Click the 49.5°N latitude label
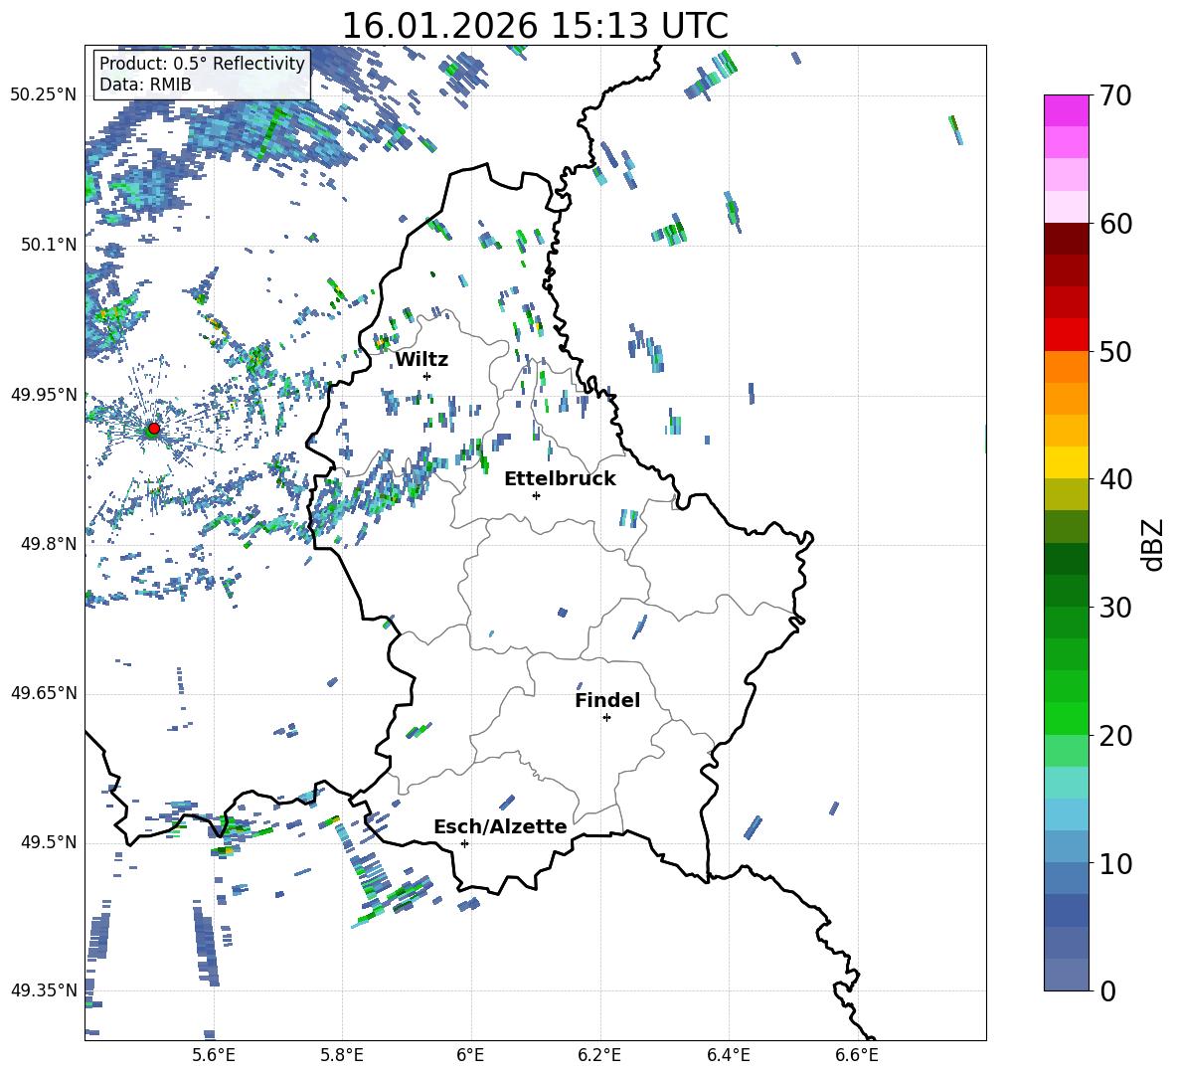 click(x=50, y=843)
